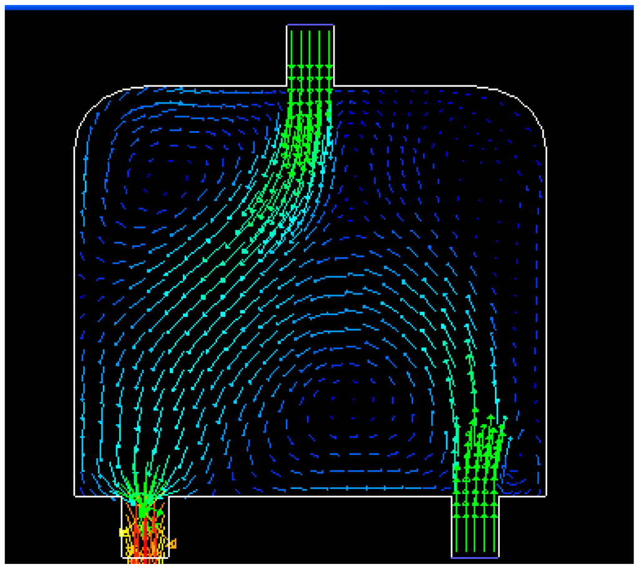Select the bottom-left outlet with red vectors
Viewport: 639px width, 569px height.
point(145,527)
